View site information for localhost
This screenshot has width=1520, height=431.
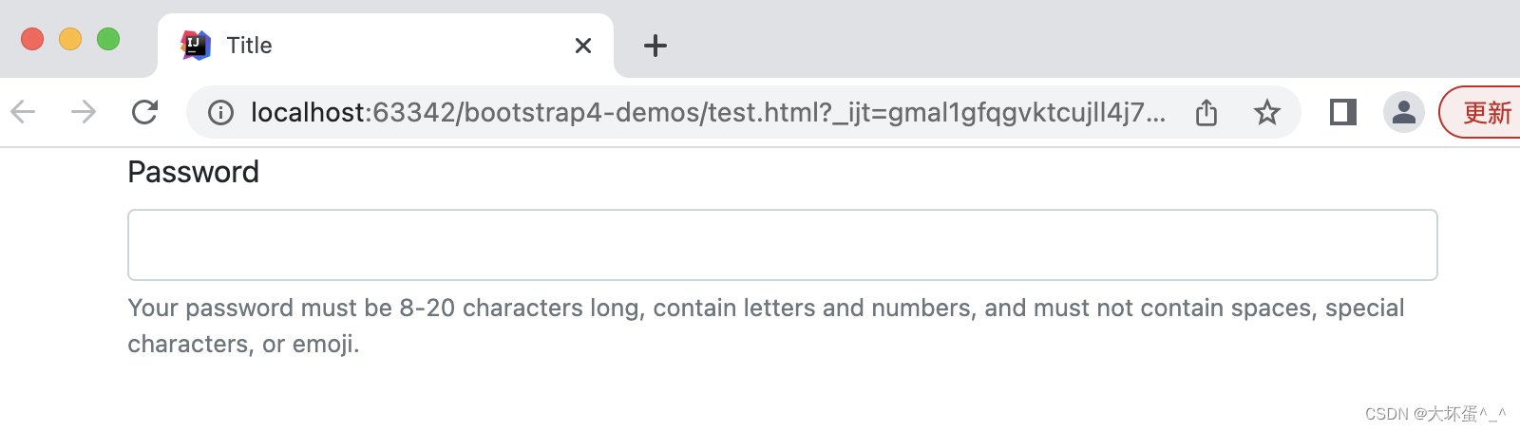point(220,113)
